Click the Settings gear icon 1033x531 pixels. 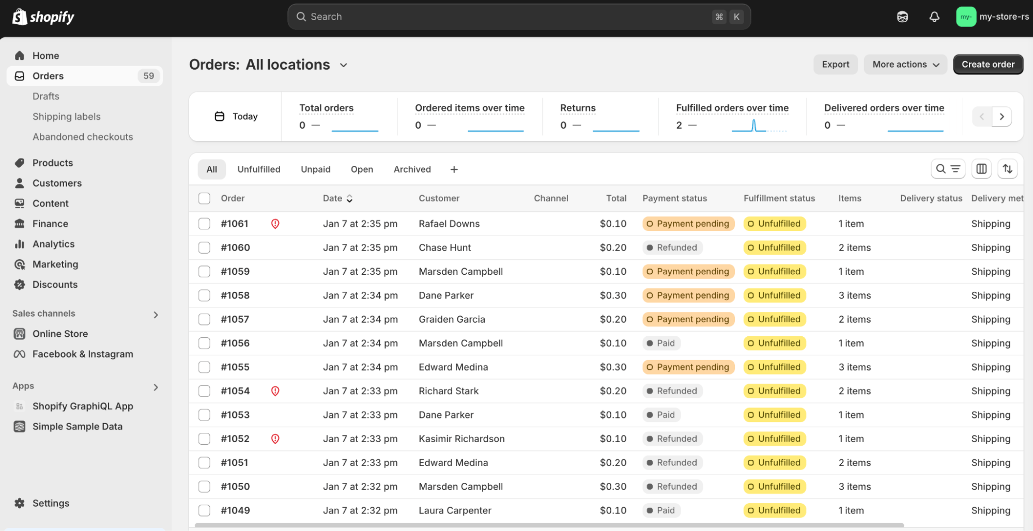(20, 503)
